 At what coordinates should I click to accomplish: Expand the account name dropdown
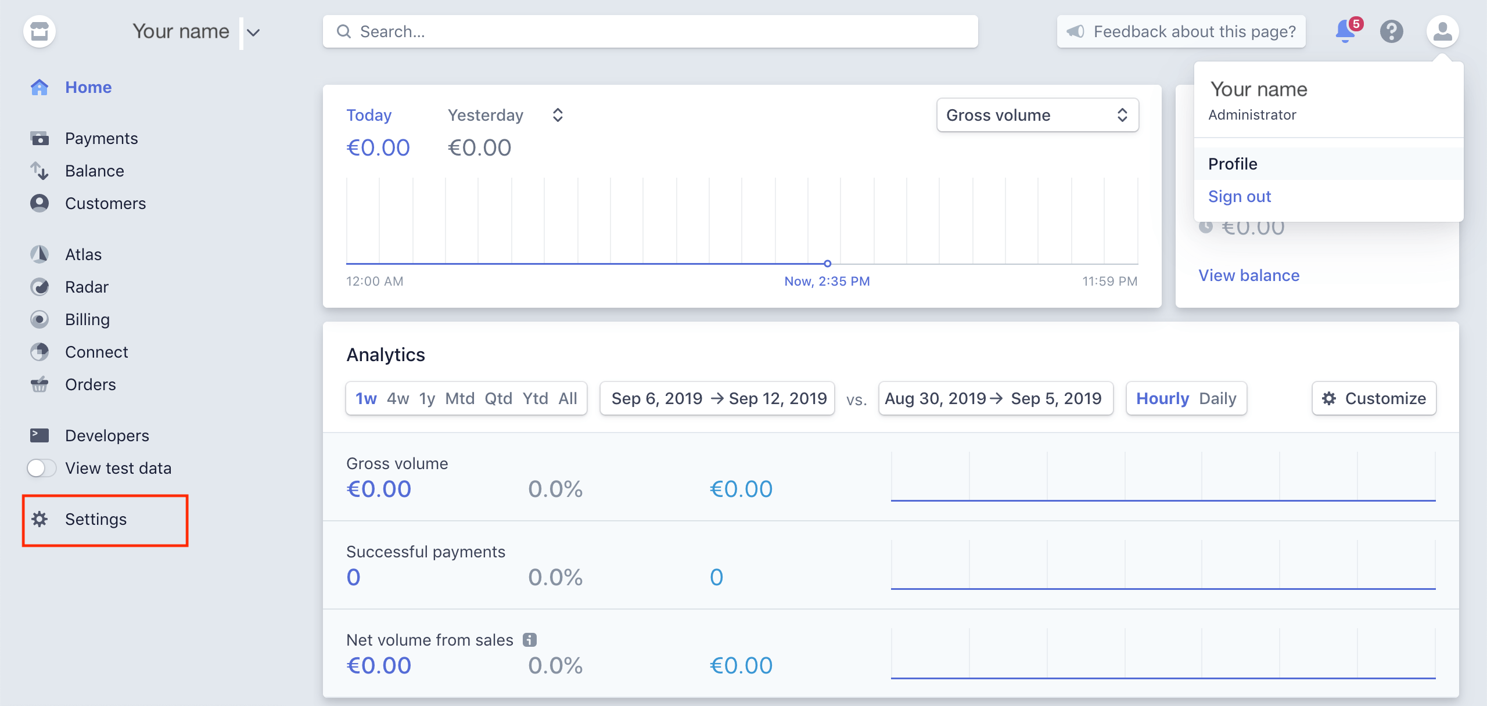point(252,31)
